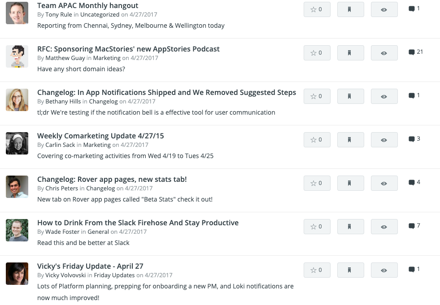This screenshot has width=440, height=305.
Task: Open the post titled Changelog: Rover app pages
Action: [112, 180]
